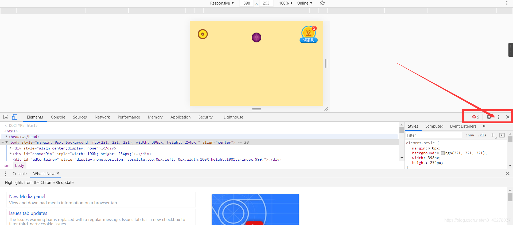The width and height of the screenshot is (513, 225).
Task: Toggle the styles sidebar pane icon
Action: pyautogui.click(x=502, y=135)
